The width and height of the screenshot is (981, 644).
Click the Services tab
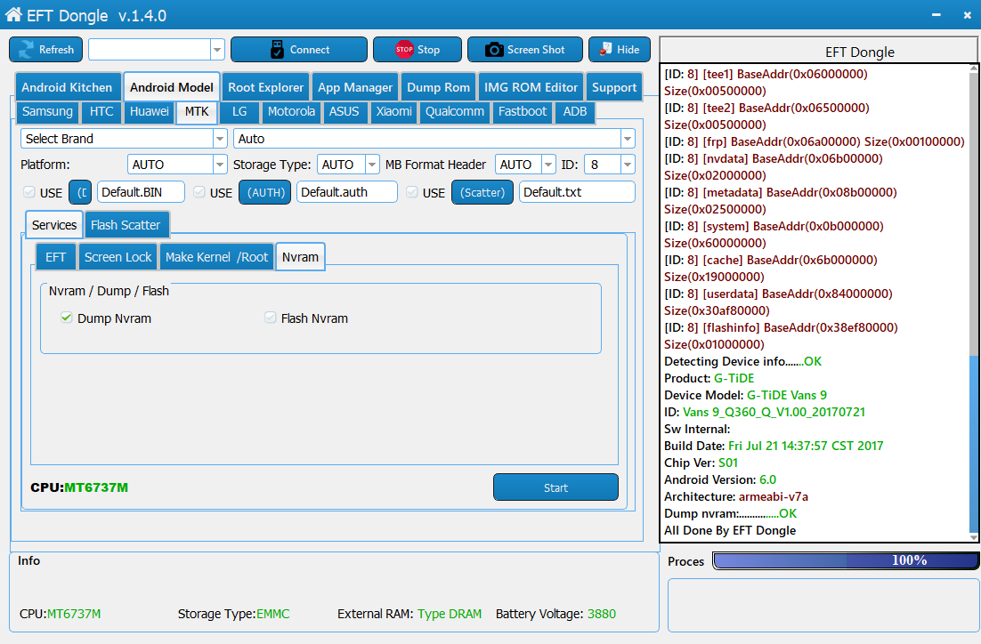coord(54,225)
